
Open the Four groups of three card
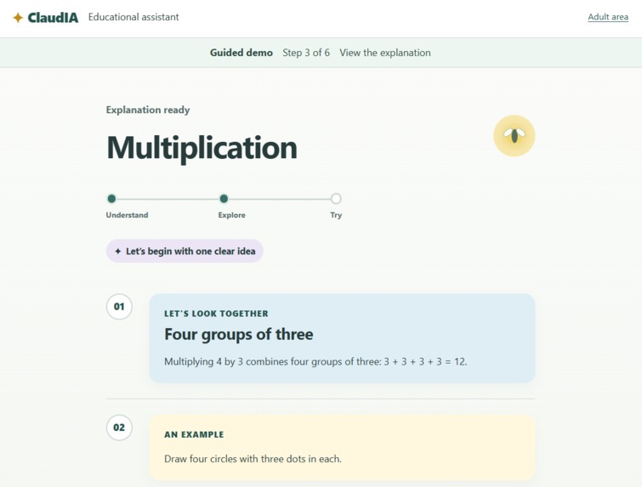click(x=342, y=338)
